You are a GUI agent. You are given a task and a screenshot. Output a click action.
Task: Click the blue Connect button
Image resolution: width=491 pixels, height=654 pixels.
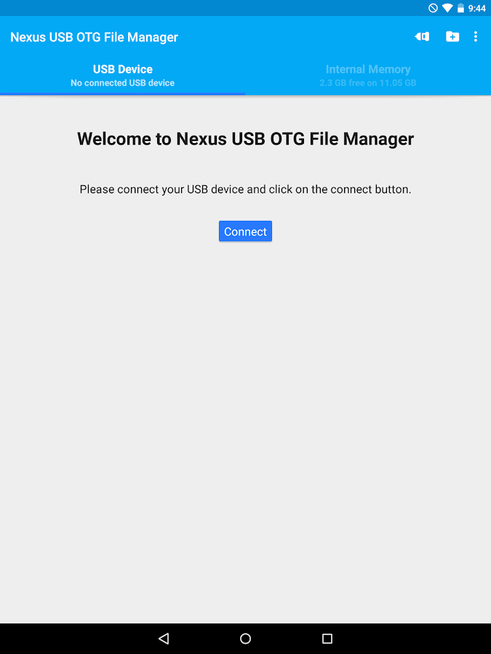246,231
